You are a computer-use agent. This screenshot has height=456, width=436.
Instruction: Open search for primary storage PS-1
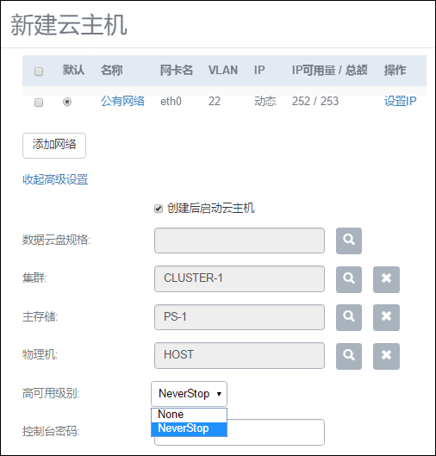click(349, 317)
